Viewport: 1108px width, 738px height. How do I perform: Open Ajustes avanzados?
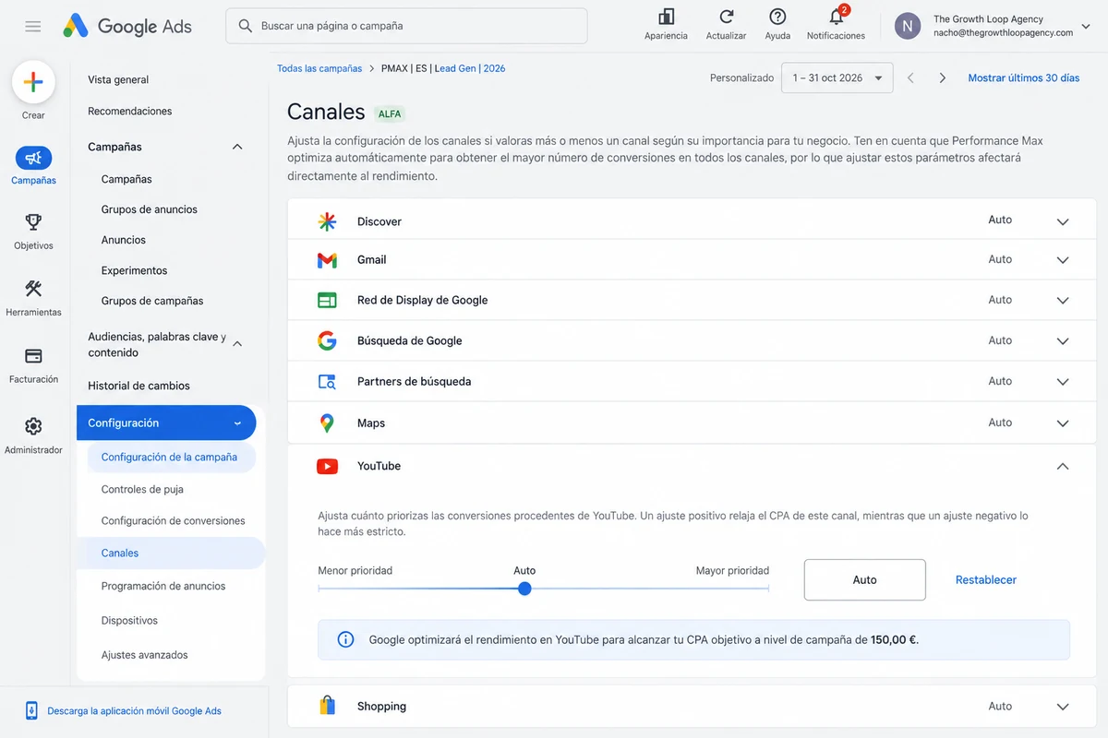pyautogui.click(x=145, y=655)
